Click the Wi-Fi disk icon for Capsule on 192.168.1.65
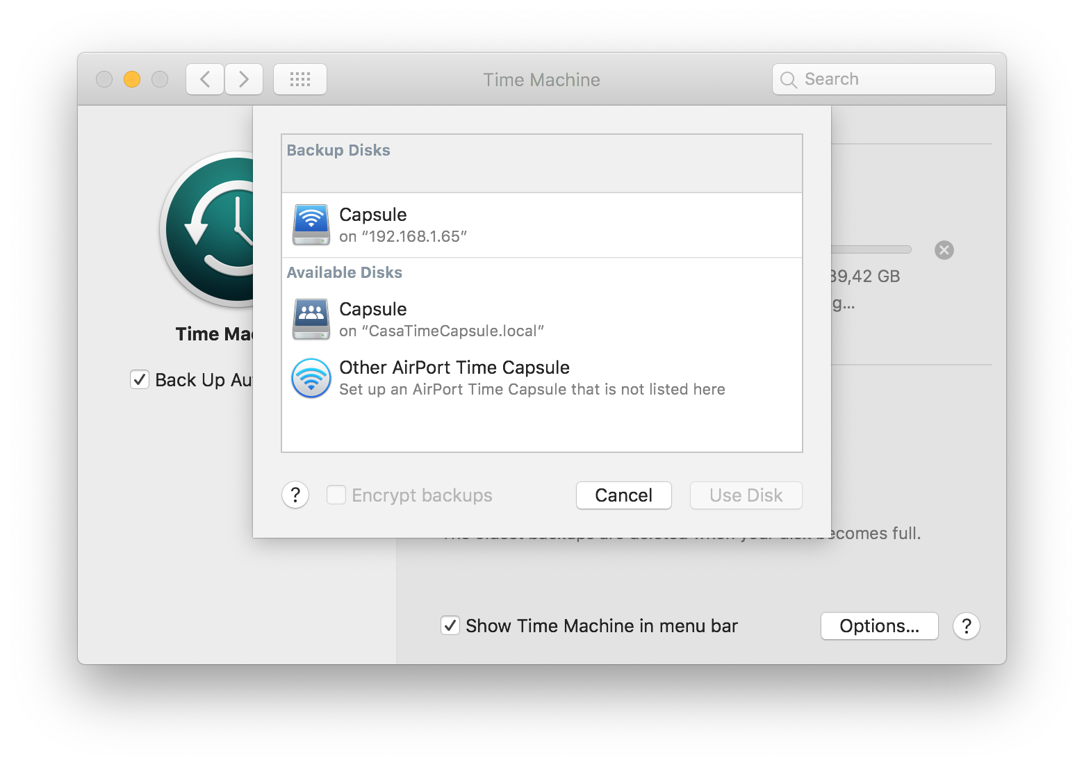This screenshot has height=767, width=1084. tap(311, 224)
